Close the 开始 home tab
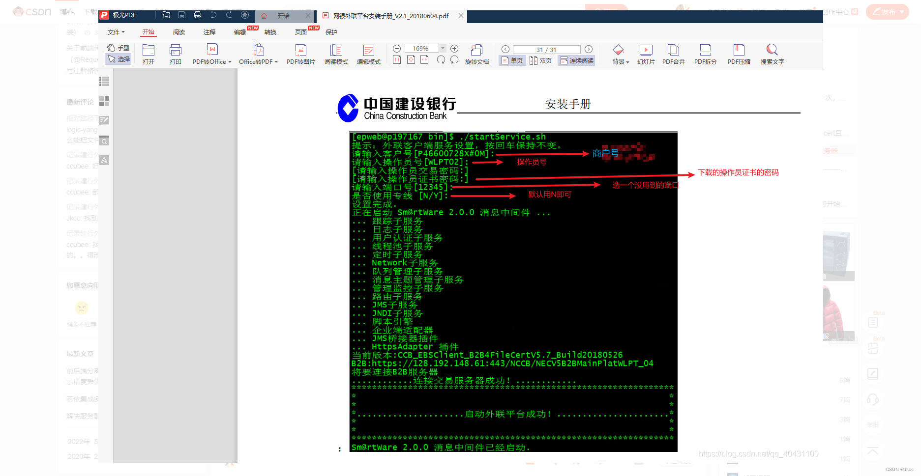This screenshot has height=476, width=921. pos(308,16)
